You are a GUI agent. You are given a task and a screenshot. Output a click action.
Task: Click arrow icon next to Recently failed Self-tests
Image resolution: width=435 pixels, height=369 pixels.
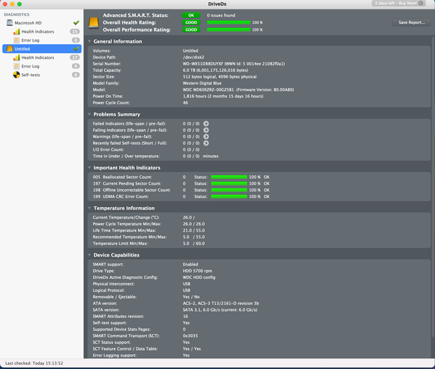pos(206,143)
